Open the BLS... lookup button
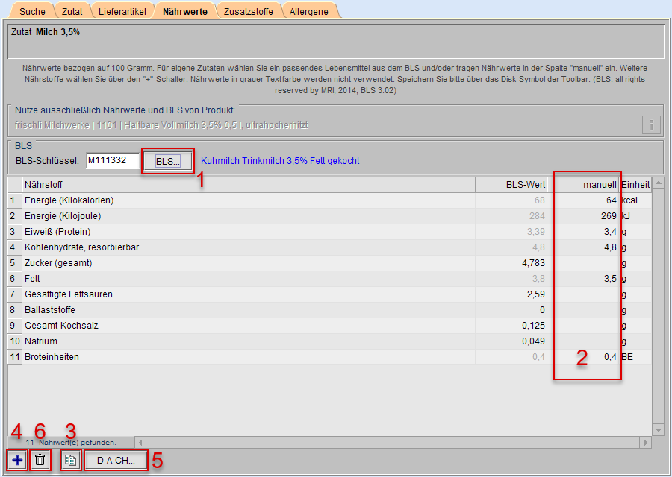The image size is (672, 477). click(168, 161)
